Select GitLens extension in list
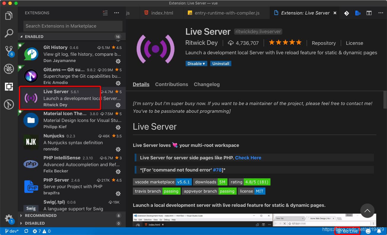387x235 pixels. coord(72,76)
